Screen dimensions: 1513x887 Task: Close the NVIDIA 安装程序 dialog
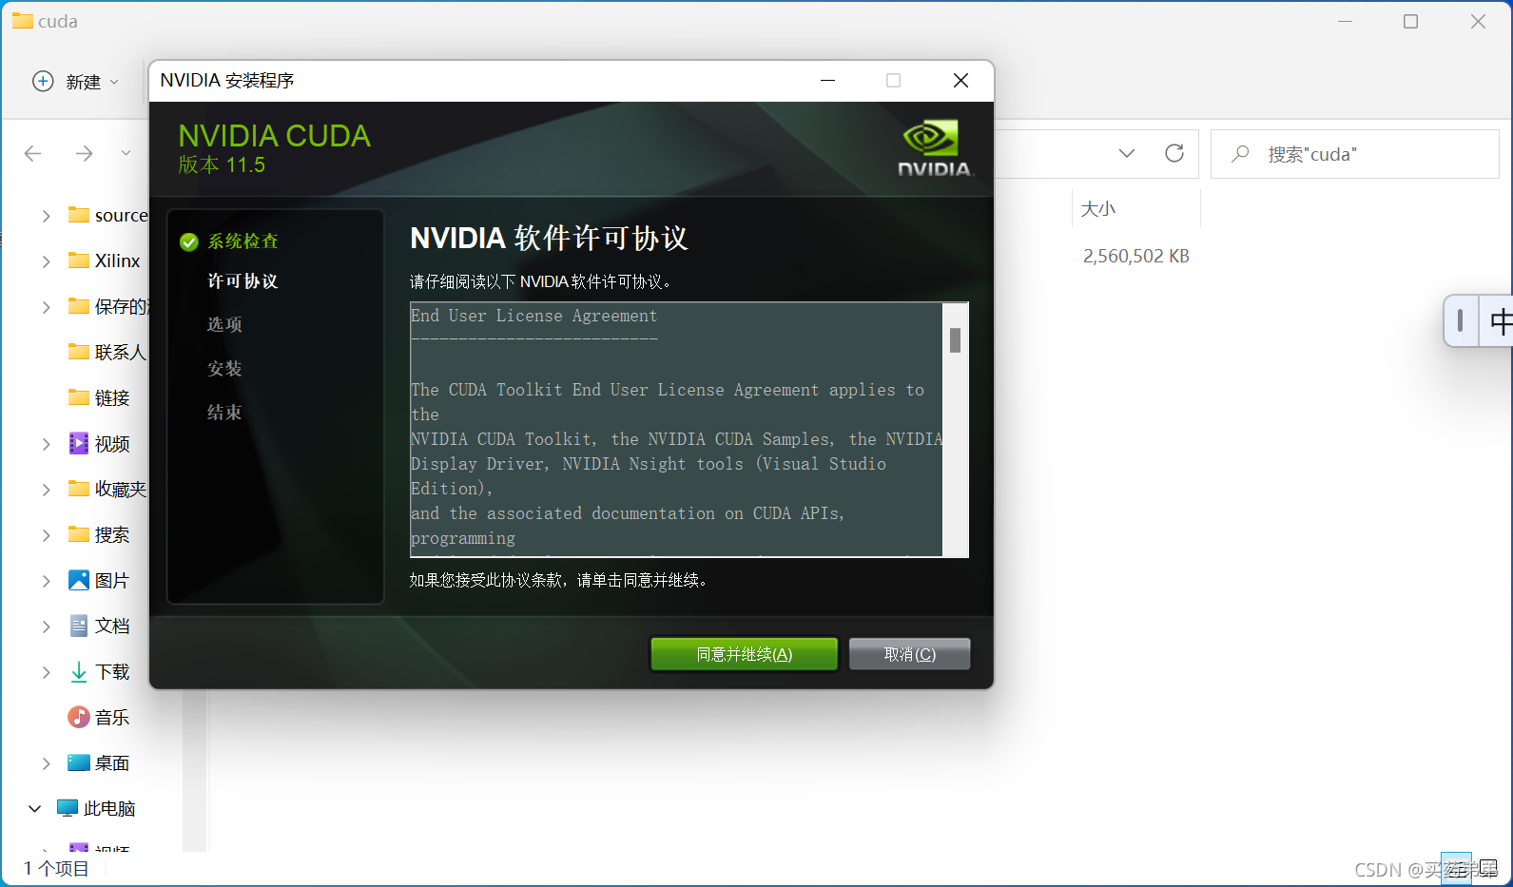pyautogui.click(x=960, y=81)
